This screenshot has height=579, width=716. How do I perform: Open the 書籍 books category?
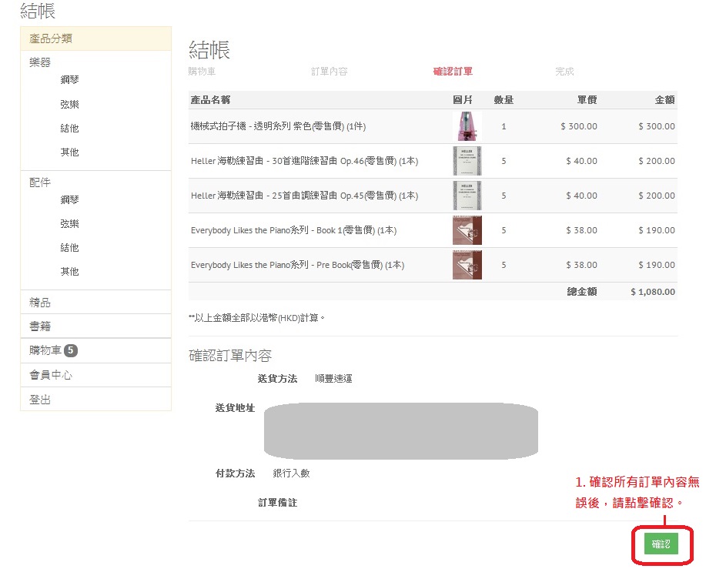(x=40, y=326)
